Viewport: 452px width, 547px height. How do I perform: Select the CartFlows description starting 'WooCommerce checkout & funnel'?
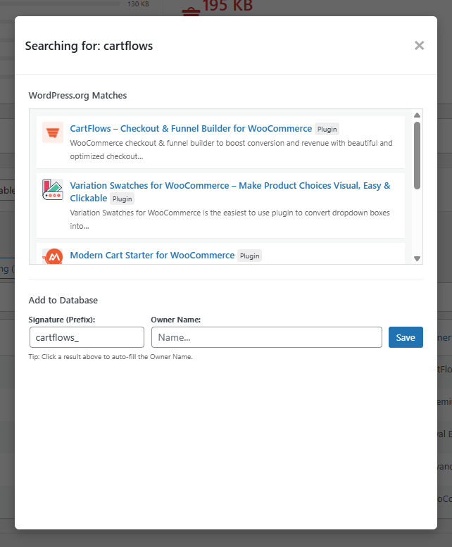pos(231,150)
